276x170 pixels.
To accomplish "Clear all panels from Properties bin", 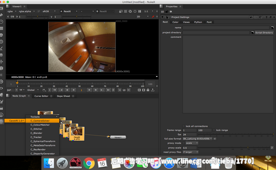I will coord(171,12).
